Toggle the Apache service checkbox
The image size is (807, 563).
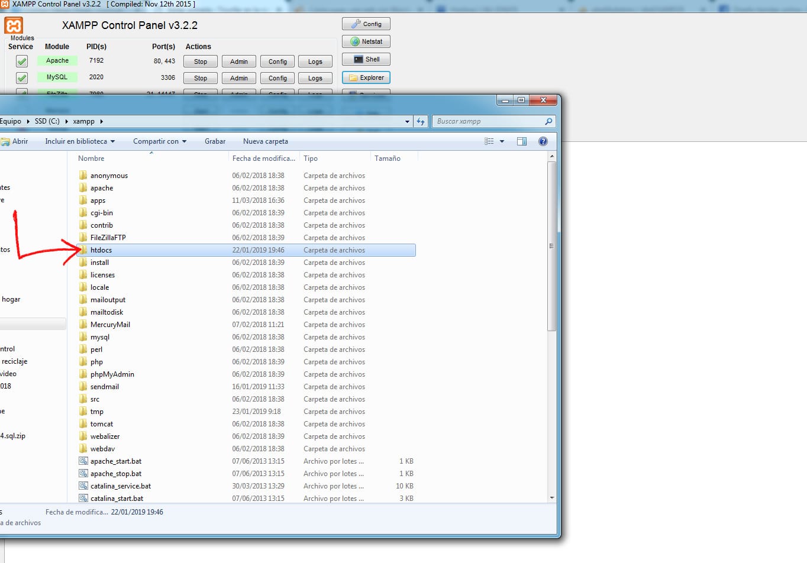22,61
